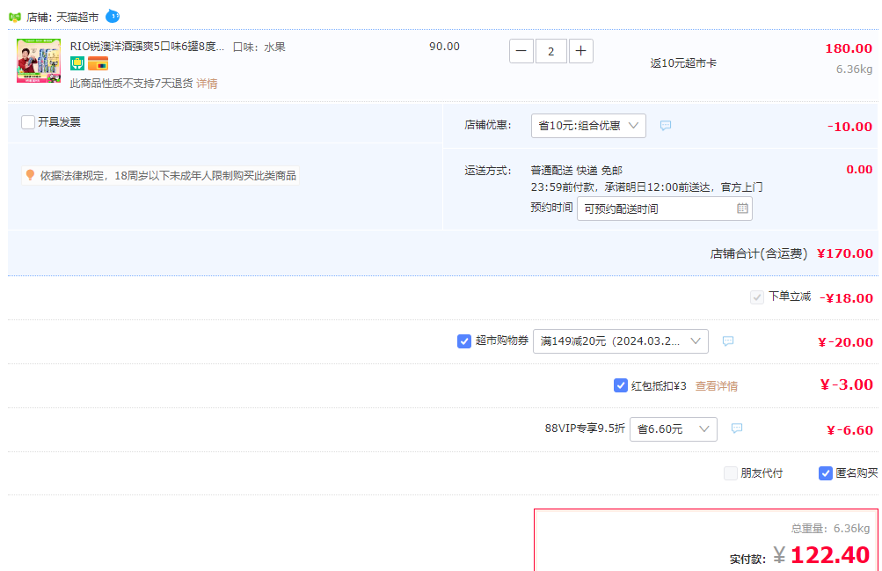Increase quantity with the plus button
Viewport: 882px width, 571px height.
coord(581,51)
